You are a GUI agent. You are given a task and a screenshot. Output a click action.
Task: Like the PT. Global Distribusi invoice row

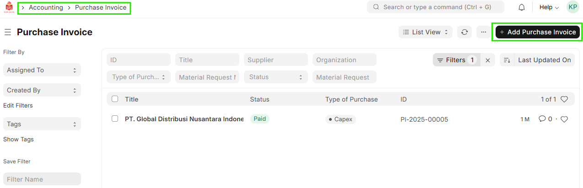[564, 119]
